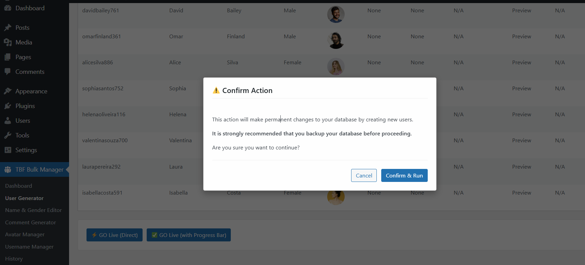This screenshot has width=585, height=265.
Task: Click the Posts pin icon
Action: point(8,28)
